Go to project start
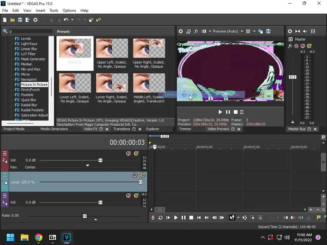This screenshot has height=245, width=327. pyautogui.click(x=199, y=218)
